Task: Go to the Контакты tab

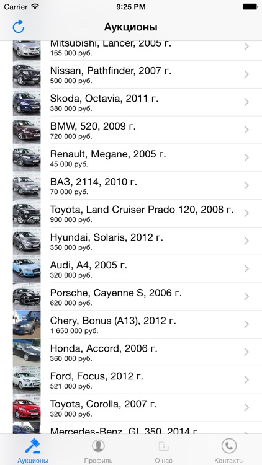Action: click(229, 450)
